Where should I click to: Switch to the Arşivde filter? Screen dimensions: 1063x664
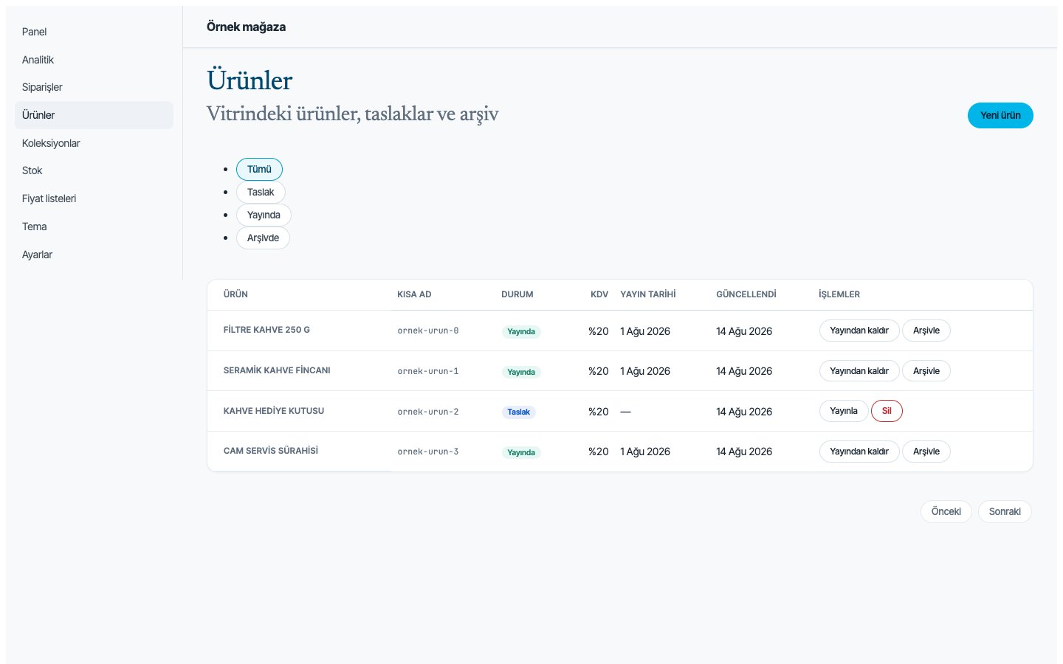tap(263, 238)
